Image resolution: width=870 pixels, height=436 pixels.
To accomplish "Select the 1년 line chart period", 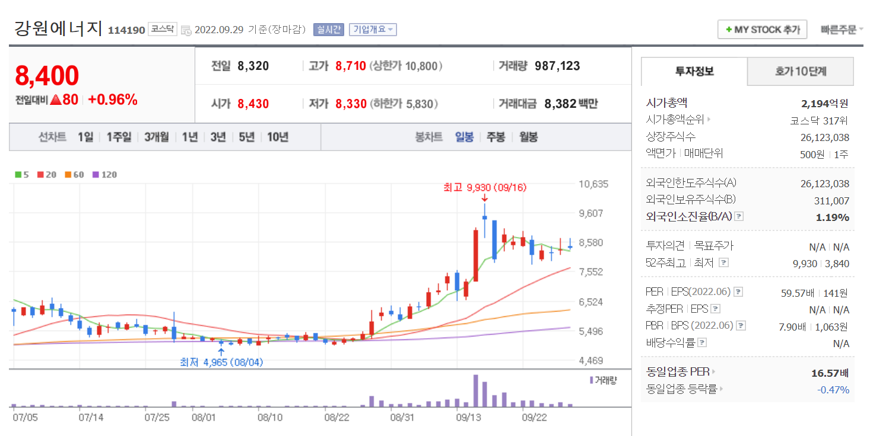I will pos(190,137).
